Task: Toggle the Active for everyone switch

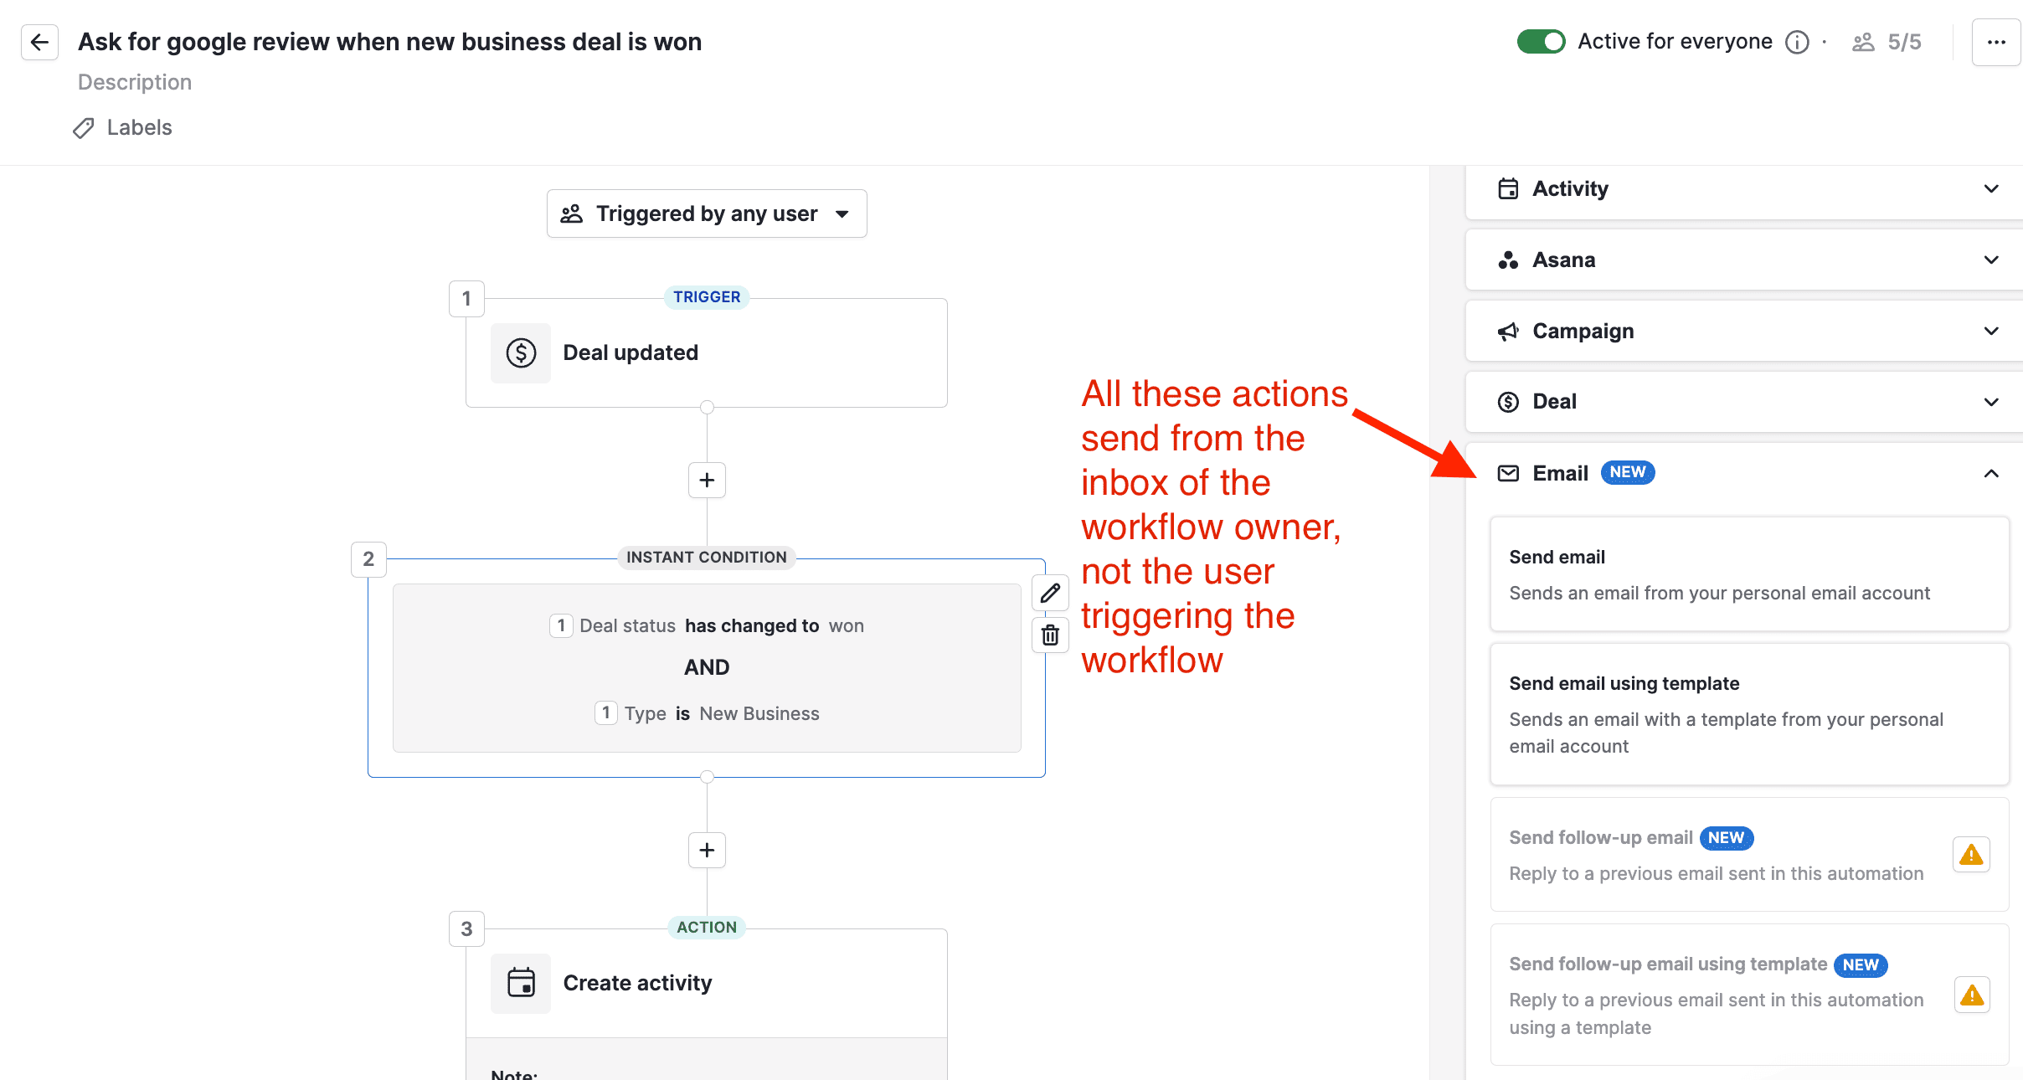Action: [x=1541, y=42]
